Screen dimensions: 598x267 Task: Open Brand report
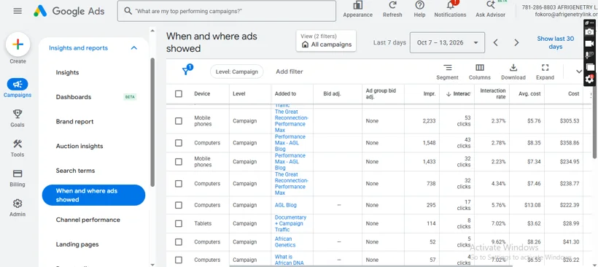coord(74,122)
